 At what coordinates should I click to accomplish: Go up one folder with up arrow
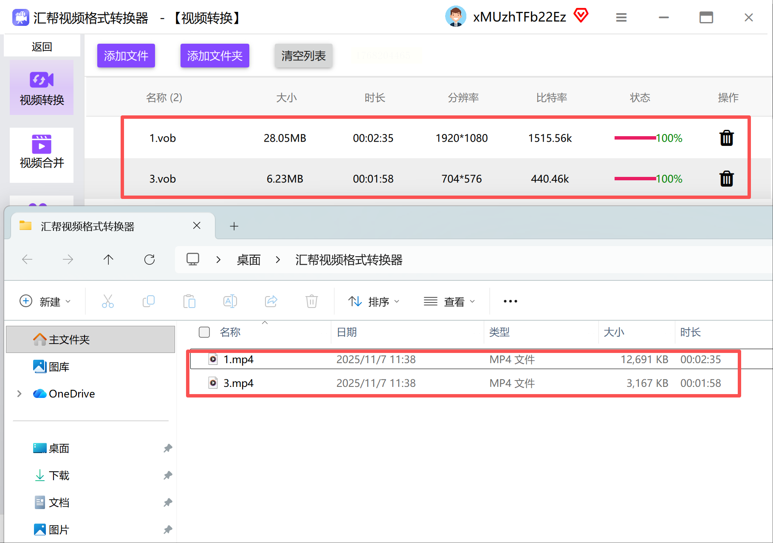(x=108, y=259)
